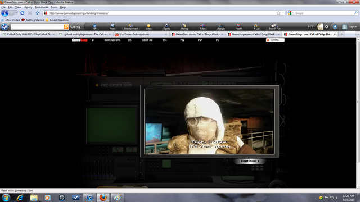Viewport: 360px width, 202px height.
Task: Open Money in HP toolbar
Action: 184,27
